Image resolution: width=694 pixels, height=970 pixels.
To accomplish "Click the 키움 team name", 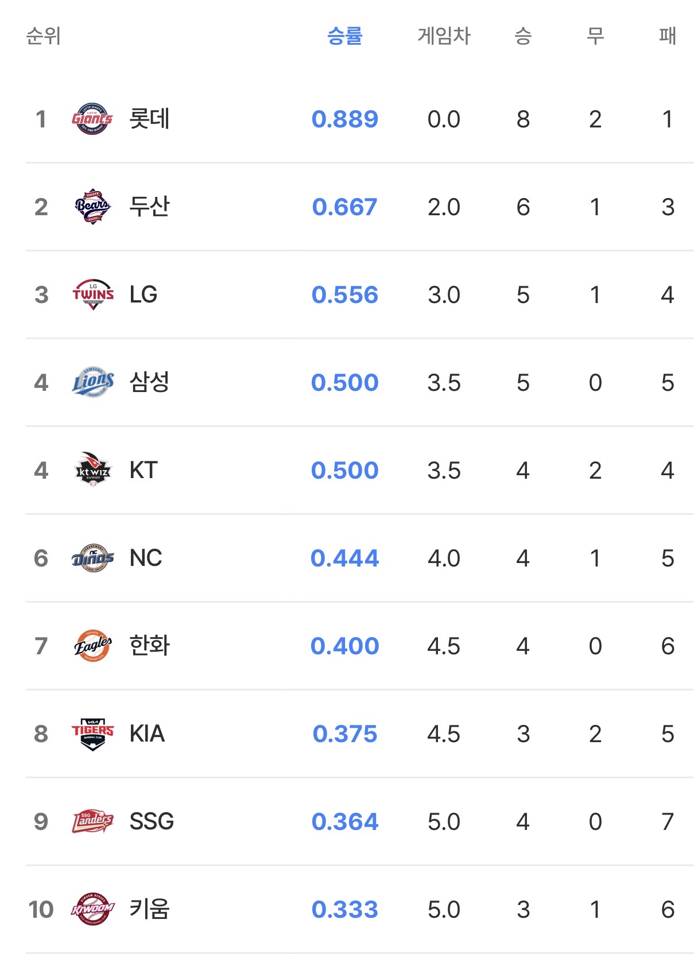I will [x=149, y=910].
